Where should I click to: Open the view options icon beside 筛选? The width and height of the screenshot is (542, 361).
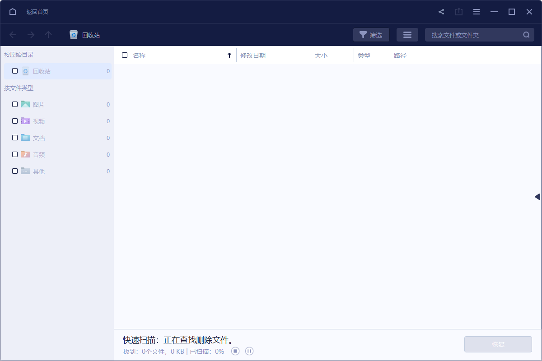pyautogui.click(x=407, y=34)
